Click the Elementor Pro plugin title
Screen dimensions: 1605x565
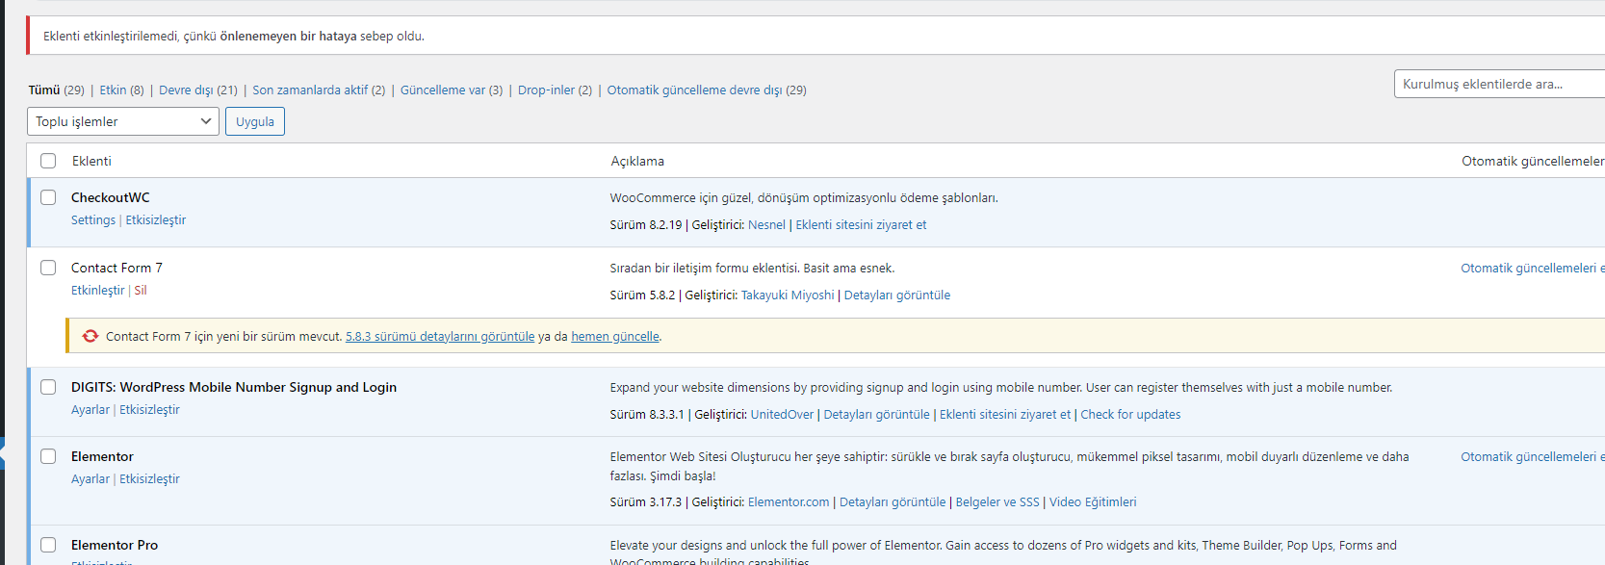(x=115, y=545)
